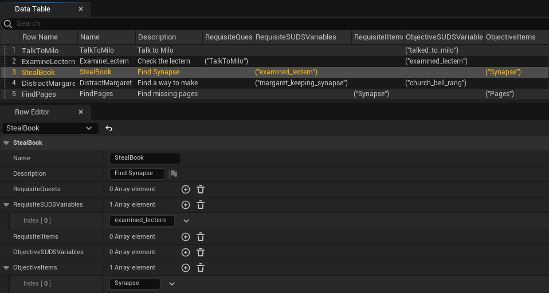
Task: Collapse the ObjectiveItems array
Action: (6, 268)
